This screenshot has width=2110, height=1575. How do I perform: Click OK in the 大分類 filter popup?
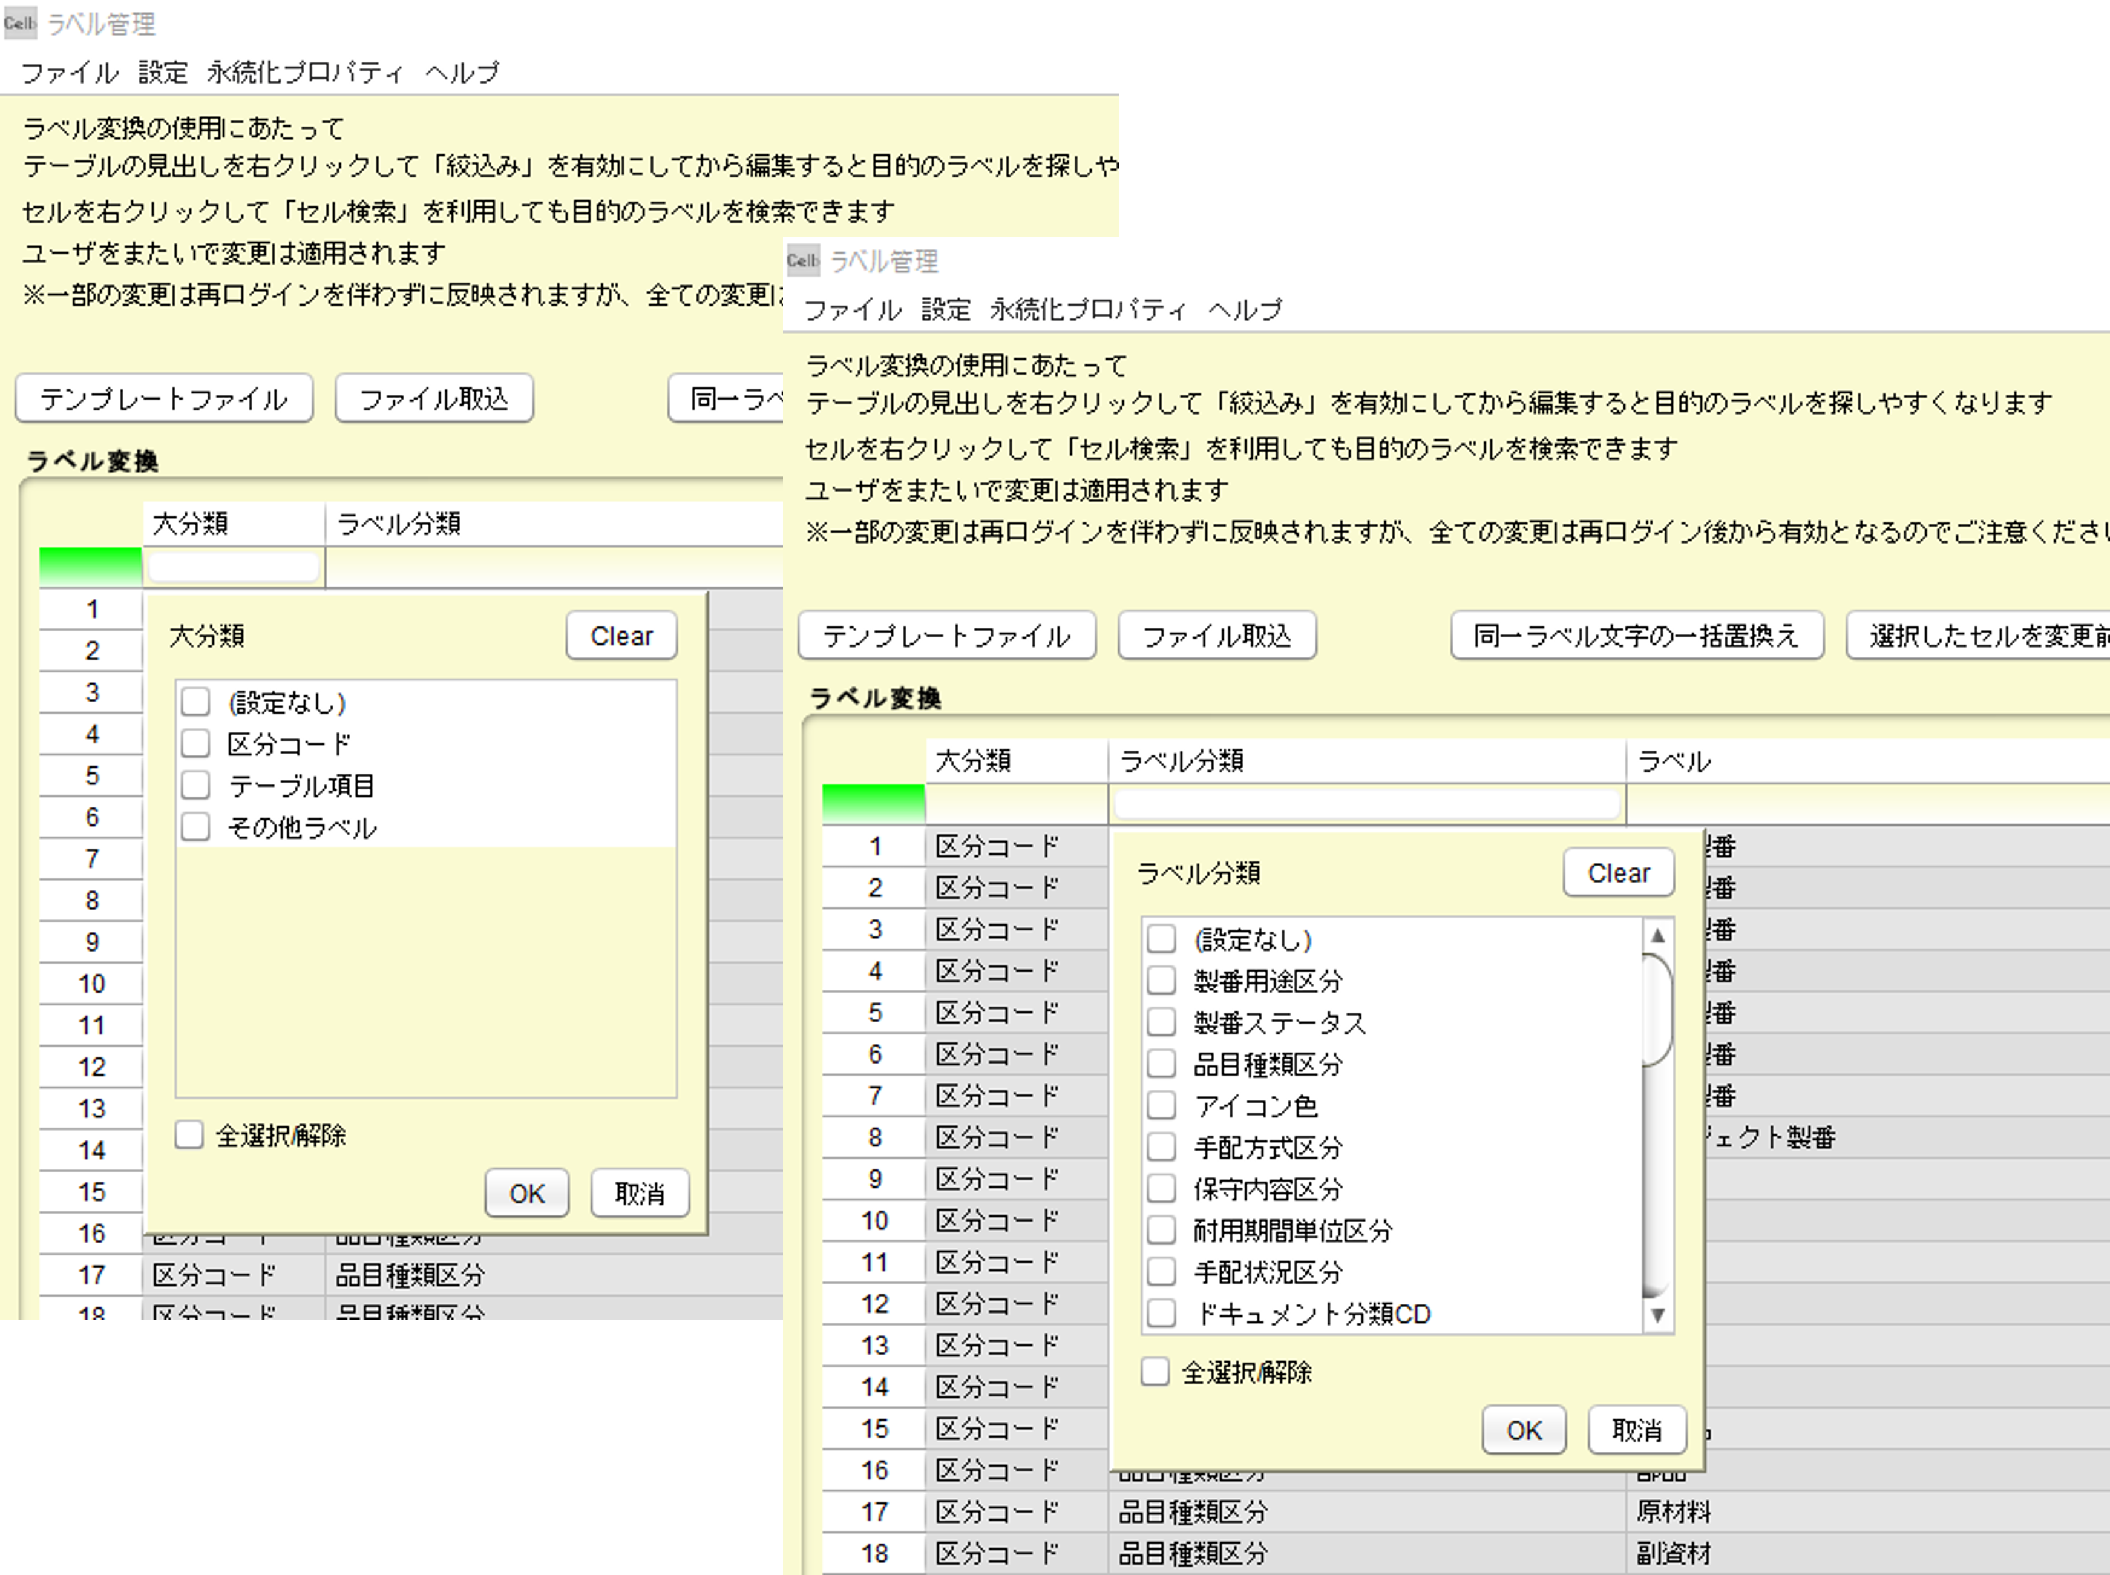click(526, 1192)
